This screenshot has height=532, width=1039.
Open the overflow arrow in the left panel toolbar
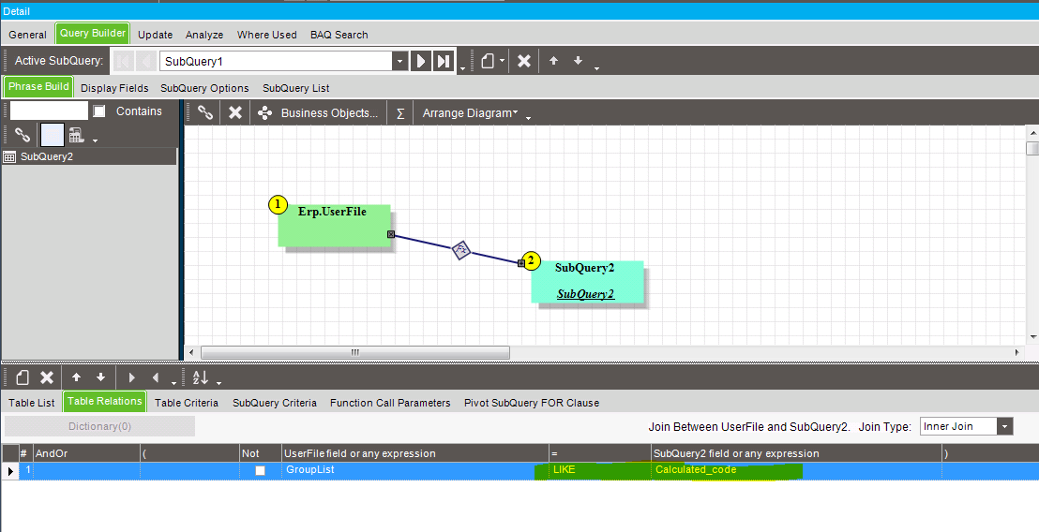point(96,140)
